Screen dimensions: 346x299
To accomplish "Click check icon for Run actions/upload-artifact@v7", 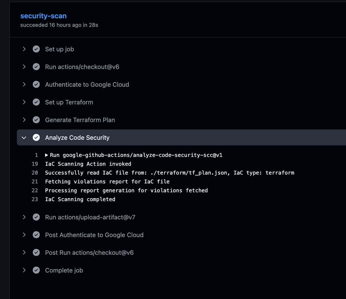I will click(36, 217).
